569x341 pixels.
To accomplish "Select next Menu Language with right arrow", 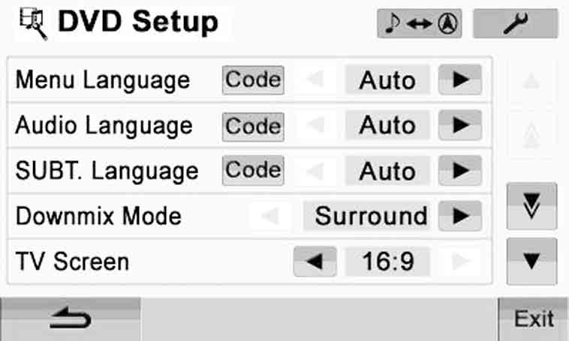I will 460,79.
